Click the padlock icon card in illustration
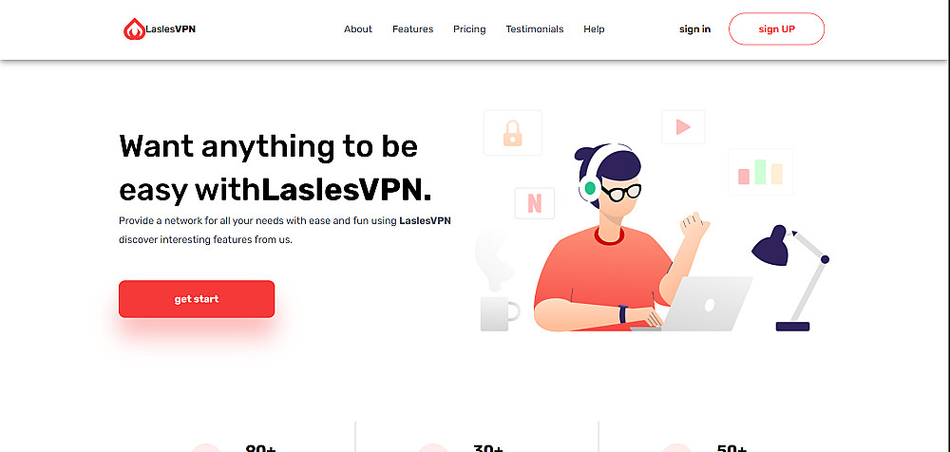 point(513,133)
